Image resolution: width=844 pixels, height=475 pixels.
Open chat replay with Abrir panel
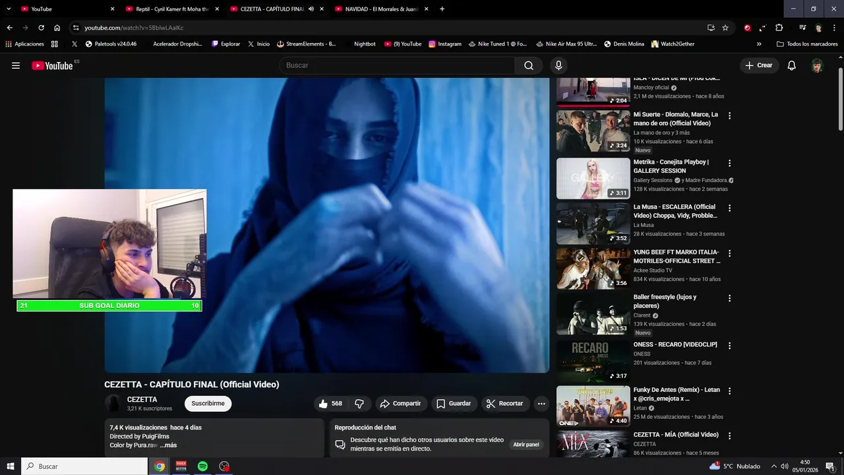[526, 445]
